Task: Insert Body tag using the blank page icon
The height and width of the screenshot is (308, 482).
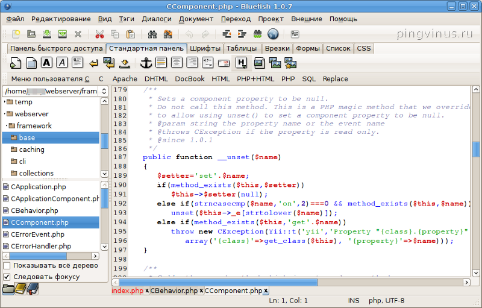Action: click(x=31, y=63)
